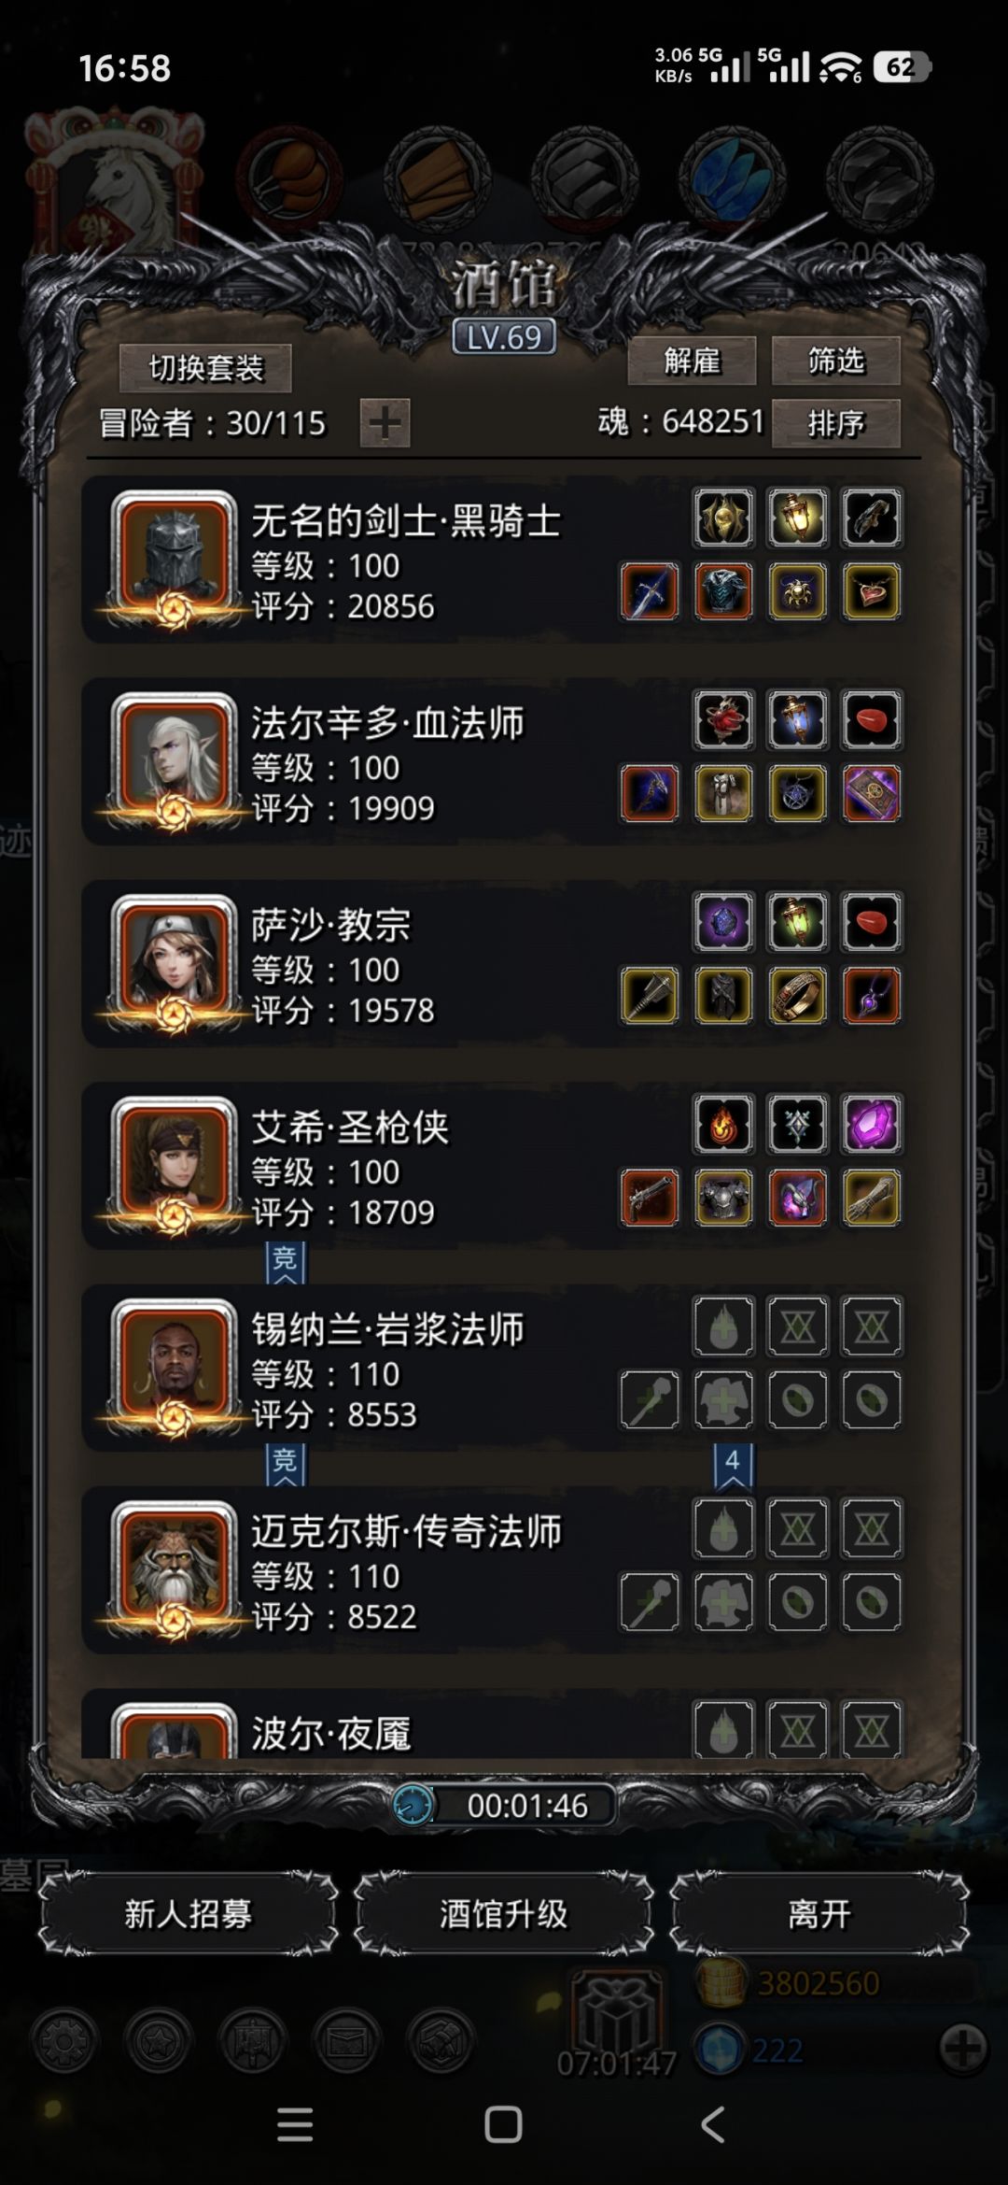Open the 筛选 filter options

pos(836,361)
